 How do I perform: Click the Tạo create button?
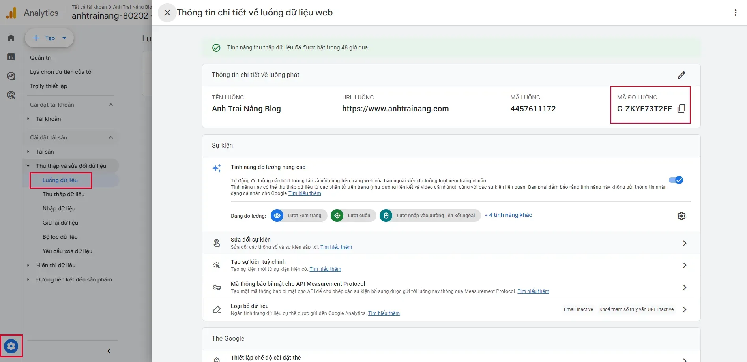49,38
